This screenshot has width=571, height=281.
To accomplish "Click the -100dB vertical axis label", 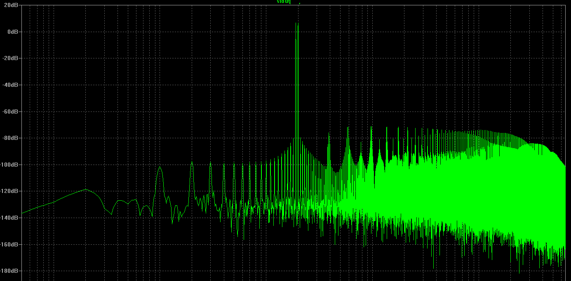I will tap(9, 165).
